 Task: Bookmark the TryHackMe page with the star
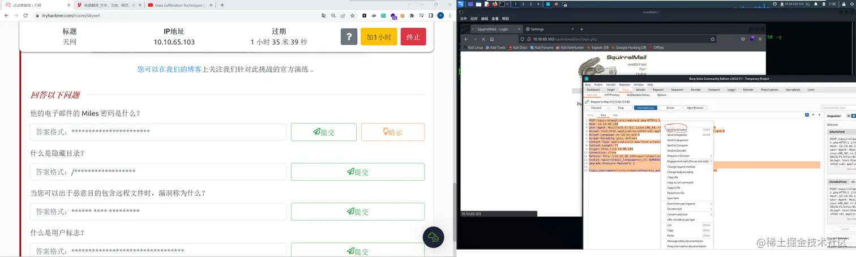352,16
